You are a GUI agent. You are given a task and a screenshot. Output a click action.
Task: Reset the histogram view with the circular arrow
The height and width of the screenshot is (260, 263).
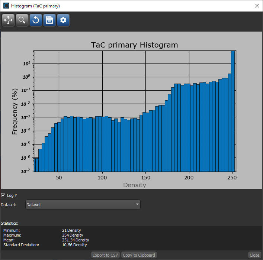[36, 20]
